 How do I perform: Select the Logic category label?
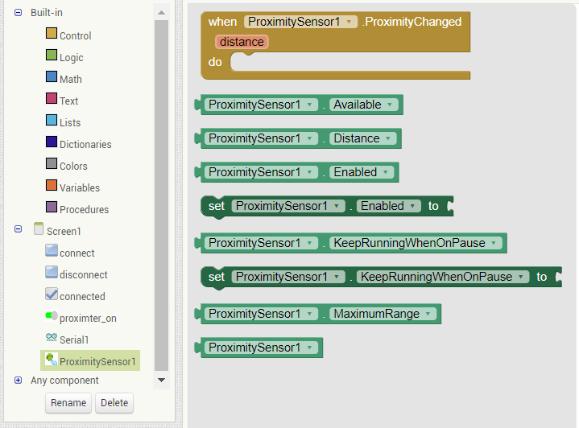click(x=72, y=58)
